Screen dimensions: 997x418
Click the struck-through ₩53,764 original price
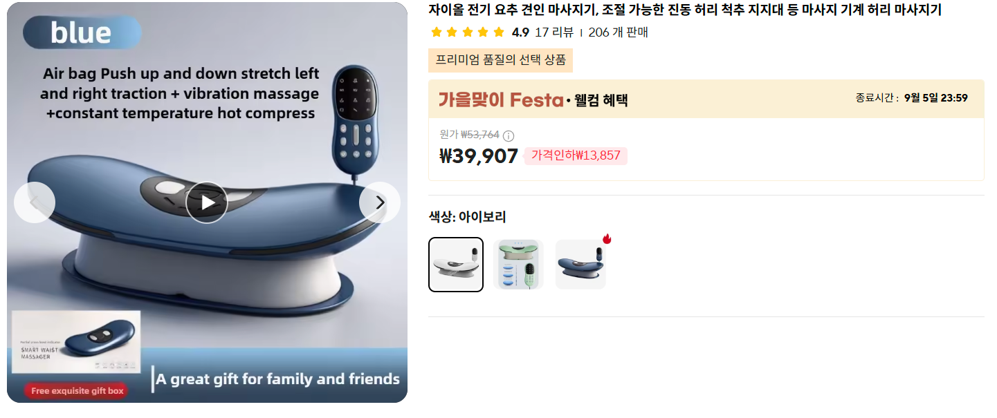[x=479, y=135]
